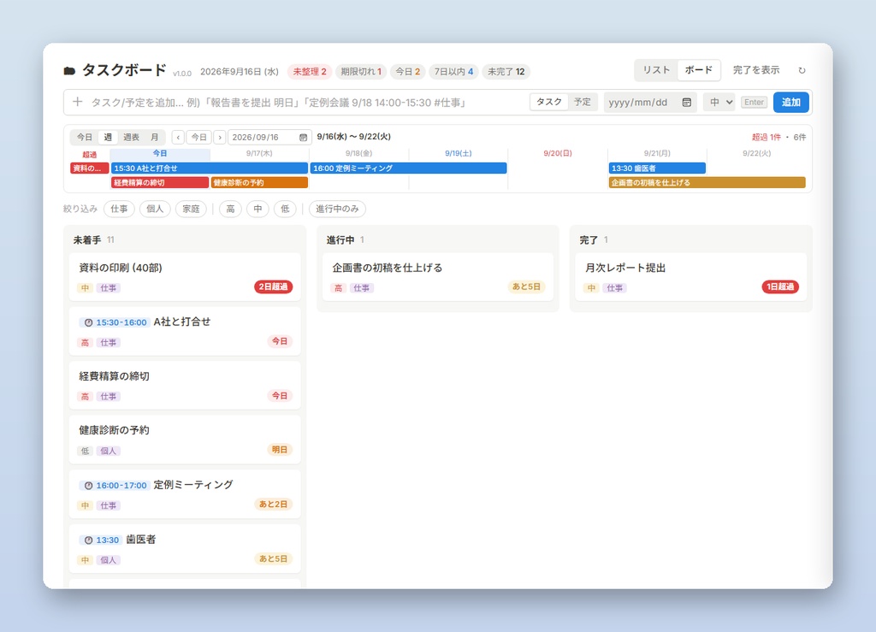Click the 9/20(日) day header
876x632 pixels.
point(558,153)
